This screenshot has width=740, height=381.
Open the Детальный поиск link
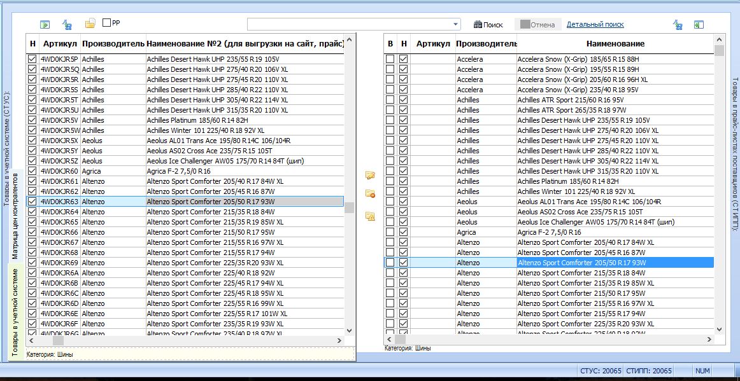[595, 24]
